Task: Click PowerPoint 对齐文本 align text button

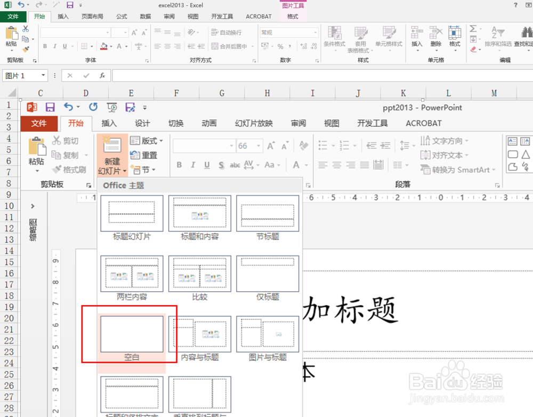Action: click(445, 155)
